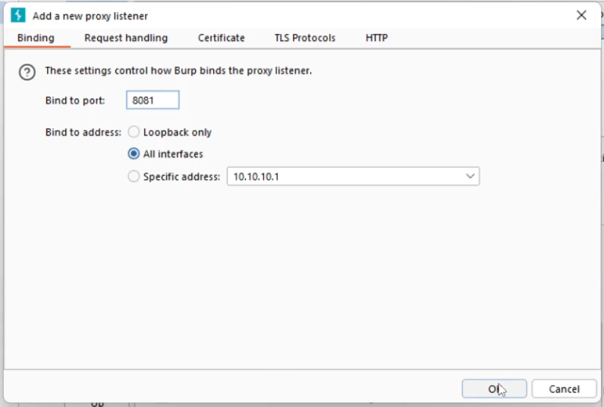Screen dimensions: 604x407
Task: Click the 10.10.10.1 address combo box
Action: pos(345,177)
